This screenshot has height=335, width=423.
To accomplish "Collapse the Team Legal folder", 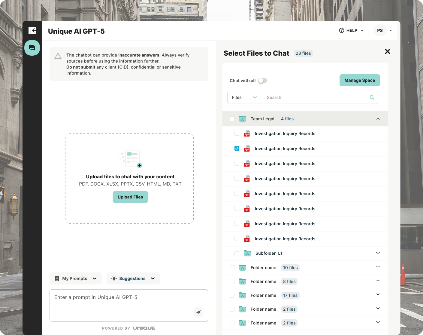I will pyautogui.click(x=378, y=119).
